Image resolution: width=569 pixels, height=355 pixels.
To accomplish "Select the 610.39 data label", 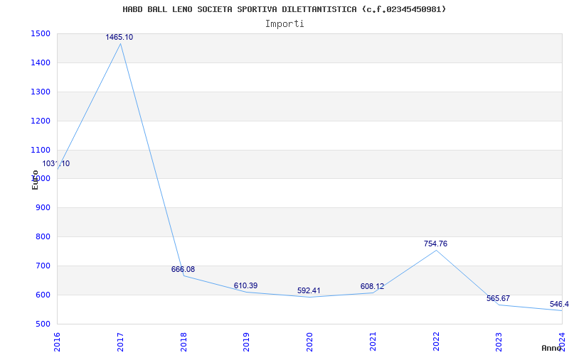I will point(245,286).
